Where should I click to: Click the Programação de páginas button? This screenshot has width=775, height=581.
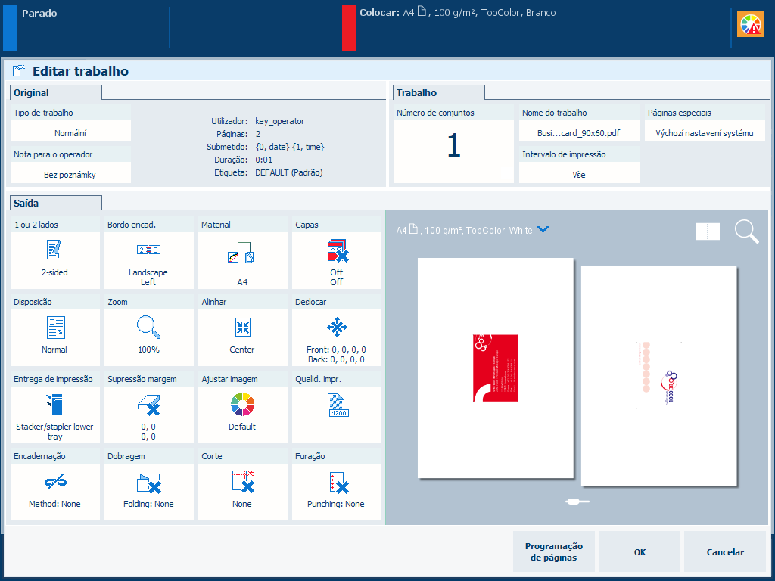coord(553,551)
